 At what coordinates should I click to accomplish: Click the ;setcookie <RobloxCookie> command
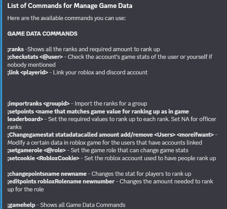(44, 158)
